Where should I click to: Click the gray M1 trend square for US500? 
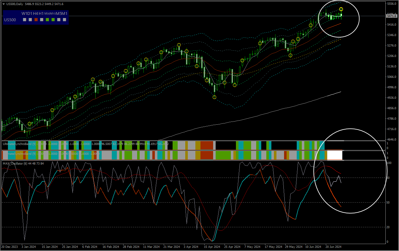coord(64,20)
